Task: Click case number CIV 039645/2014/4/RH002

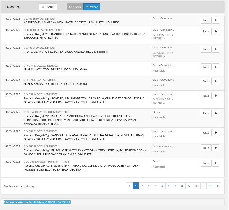Action: tap(41, 94)
